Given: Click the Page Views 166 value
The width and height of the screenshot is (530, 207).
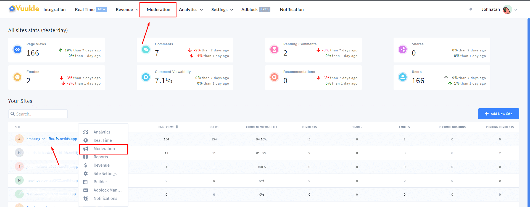Looking at the screenshot, I should pos(33,53).
